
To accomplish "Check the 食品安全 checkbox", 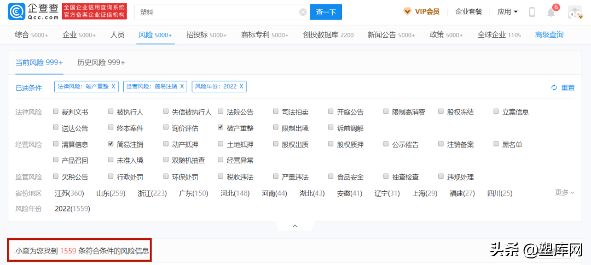I will click(331, 176).
